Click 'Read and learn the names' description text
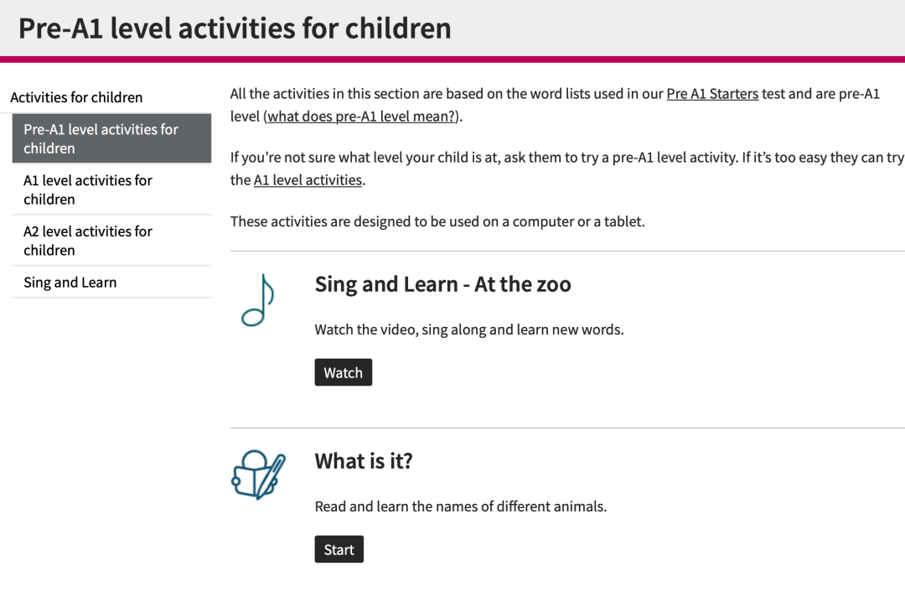Image resolution: width=905 pixels, height=602 pixels. [x=461, y=506]
